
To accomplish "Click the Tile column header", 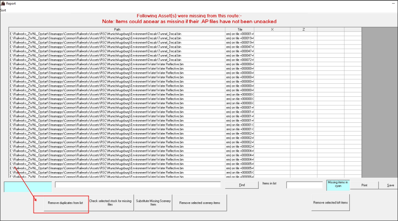I will (240, 29).
